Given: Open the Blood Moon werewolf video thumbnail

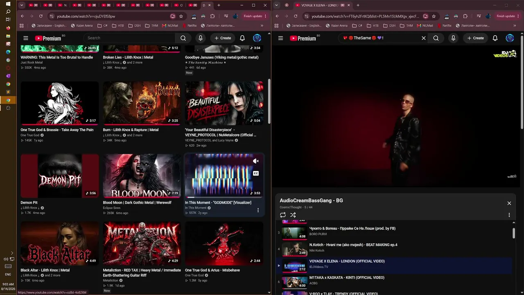Looking at the screenshot, I should point(142,176).
